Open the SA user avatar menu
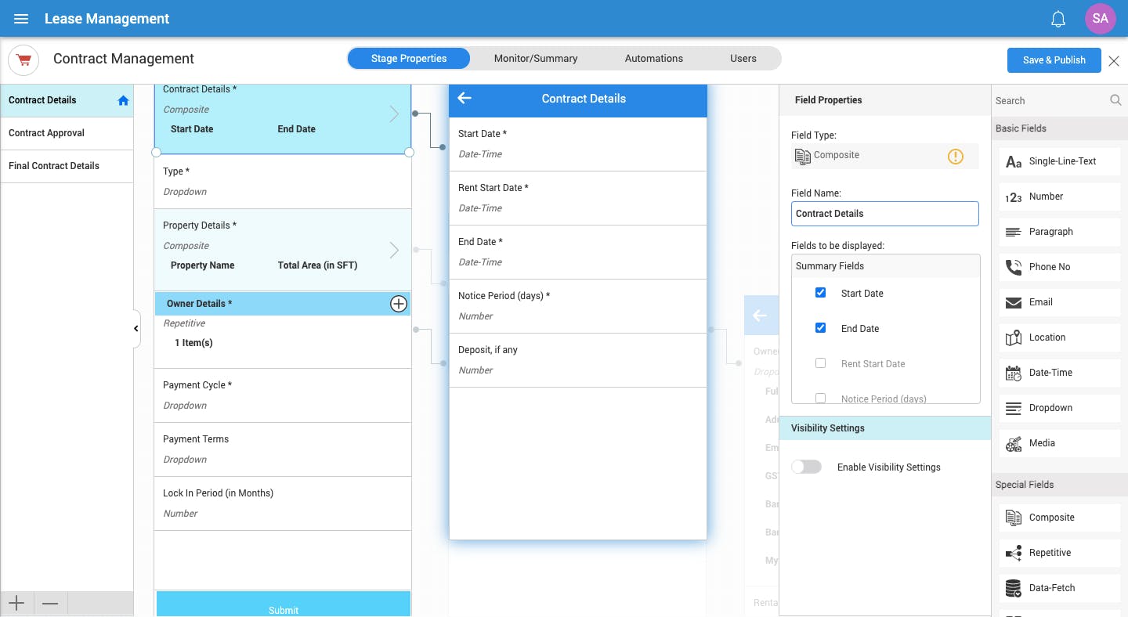 (1100, 19)
